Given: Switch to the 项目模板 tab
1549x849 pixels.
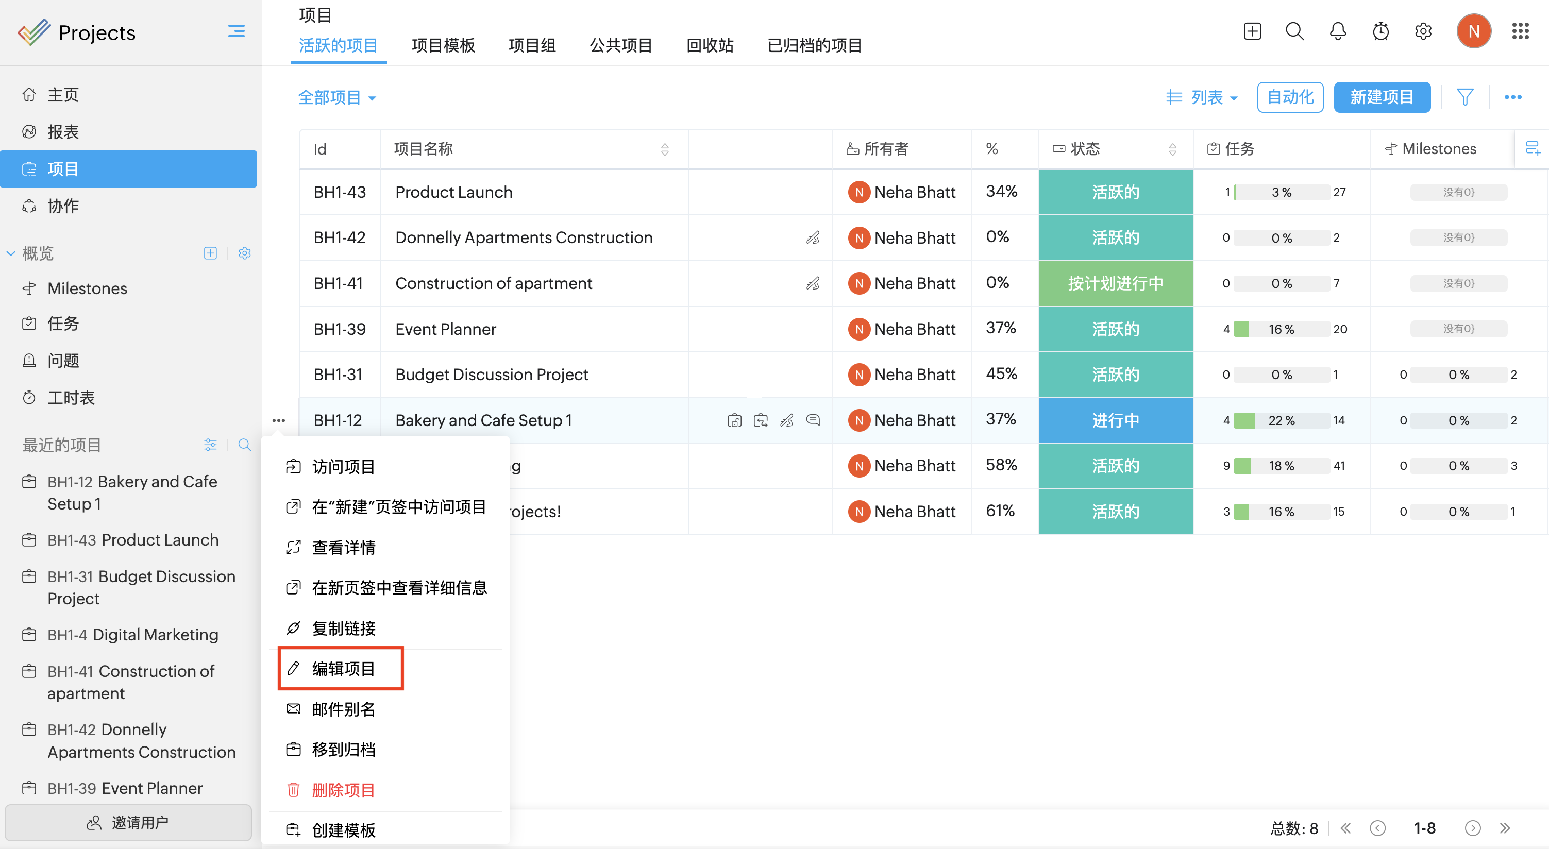Looking at the screenshot, I should pos(443,45).
